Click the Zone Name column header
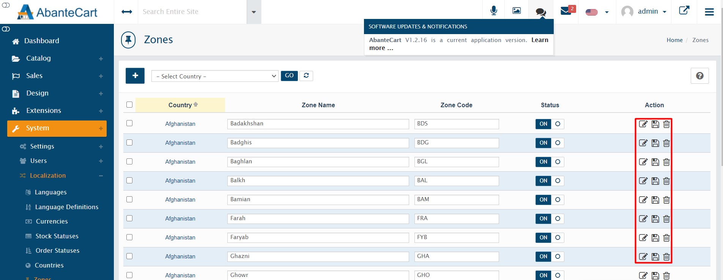 pyautogui.click(x=318, y=105)
